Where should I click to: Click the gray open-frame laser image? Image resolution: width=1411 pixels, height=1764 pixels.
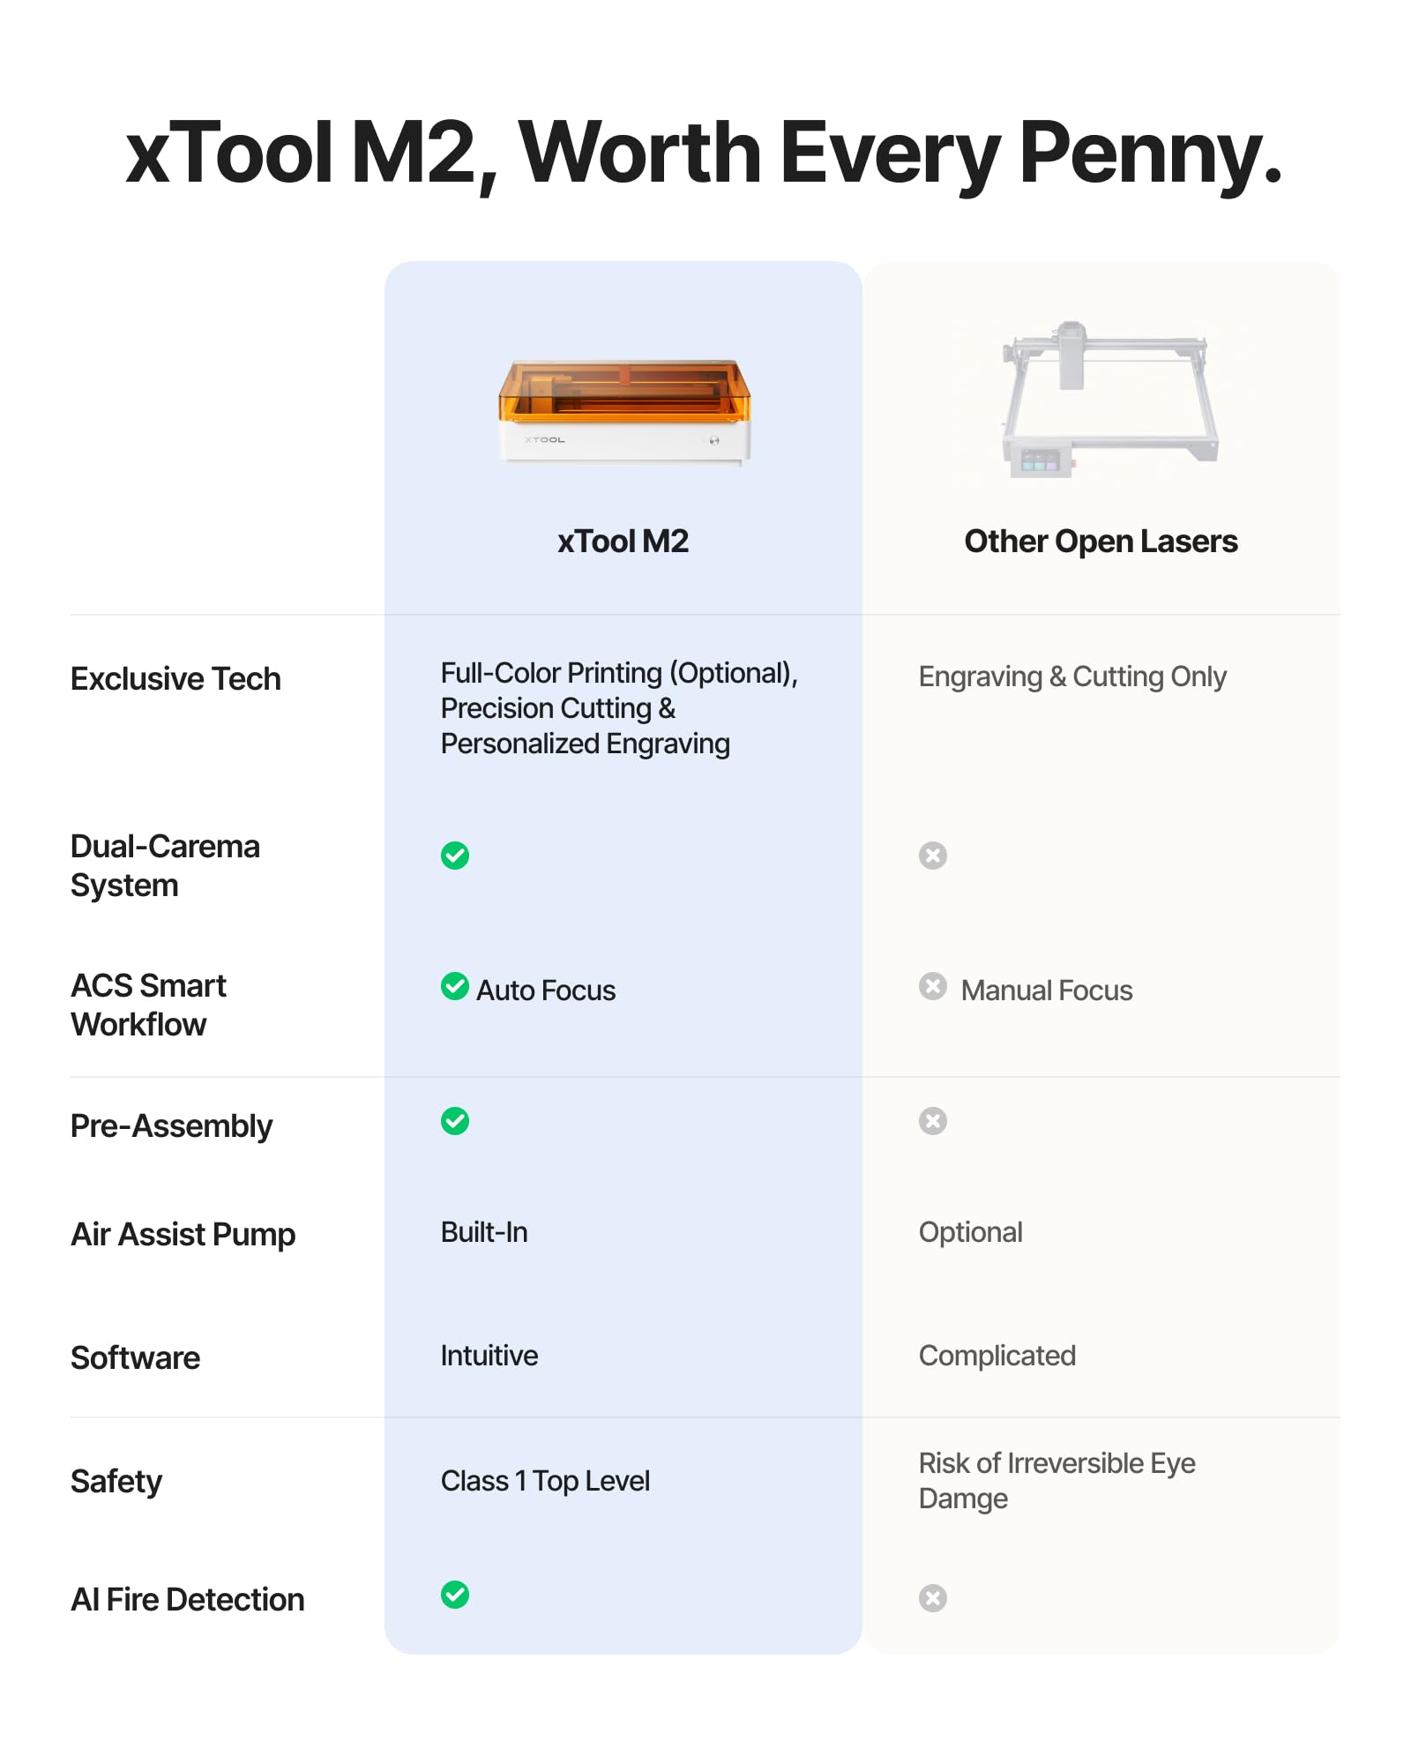1109,400
